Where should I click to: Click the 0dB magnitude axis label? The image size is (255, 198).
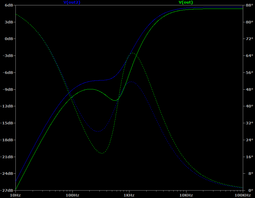coord(9,39)
